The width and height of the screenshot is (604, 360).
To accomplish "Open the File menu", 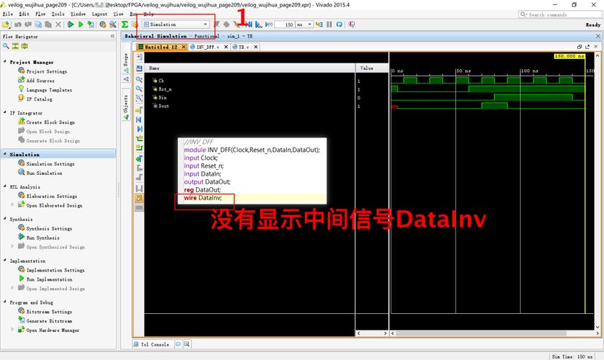I will tap(8, 14).
